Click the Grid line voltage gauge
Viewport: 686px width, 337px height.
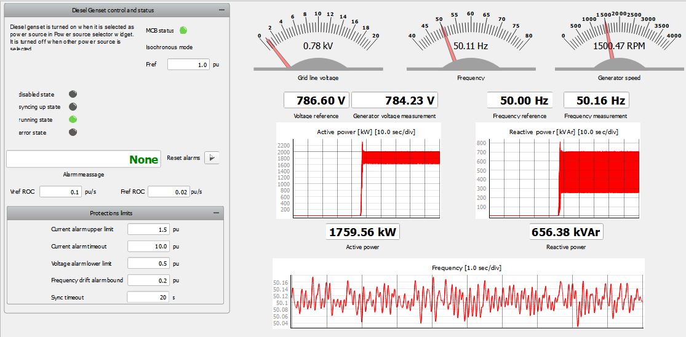pyautogui.click(x=318, y=42)
